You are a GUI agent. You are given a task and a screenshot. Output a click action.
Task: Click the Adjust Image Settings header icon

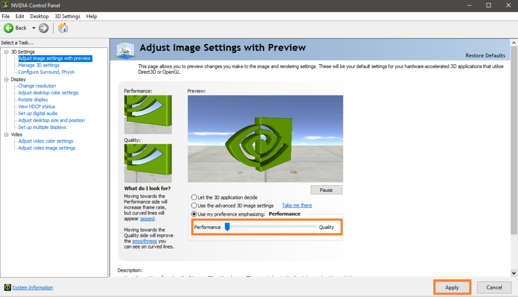click(x=125, y=50)
